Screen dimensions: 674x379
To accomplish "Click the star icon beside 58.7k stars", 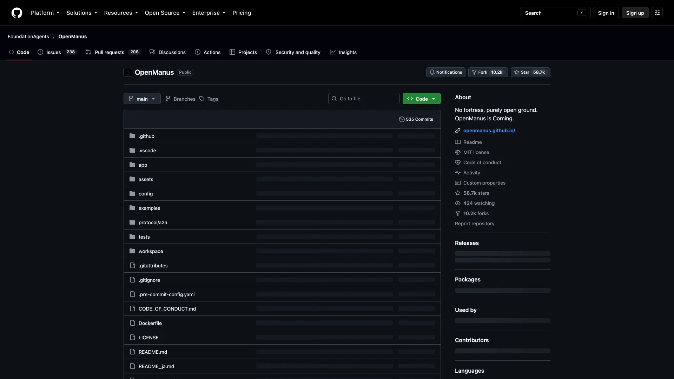I will [458, 193].
